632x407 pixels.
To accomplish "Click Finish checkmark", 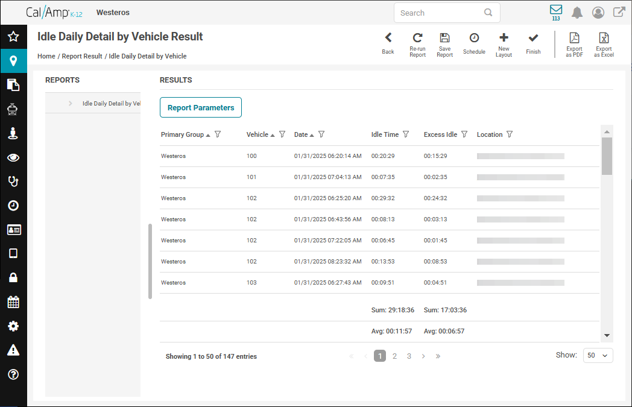I will click(533, 43).
